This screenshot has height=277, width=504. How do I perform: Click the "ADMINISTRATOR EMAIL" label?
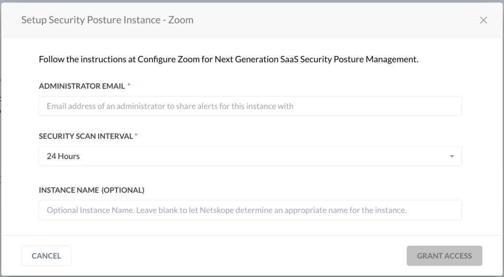(82, 86)
